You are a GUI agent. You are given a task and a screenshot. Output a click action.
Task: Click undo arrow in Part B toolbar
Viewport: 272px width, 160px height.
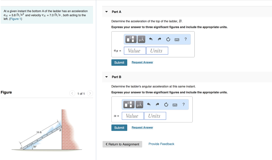click(149, 105)
